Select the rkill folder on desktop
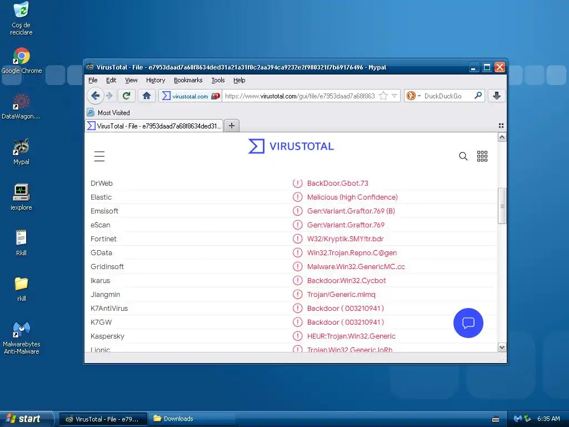 pos(22,289)
